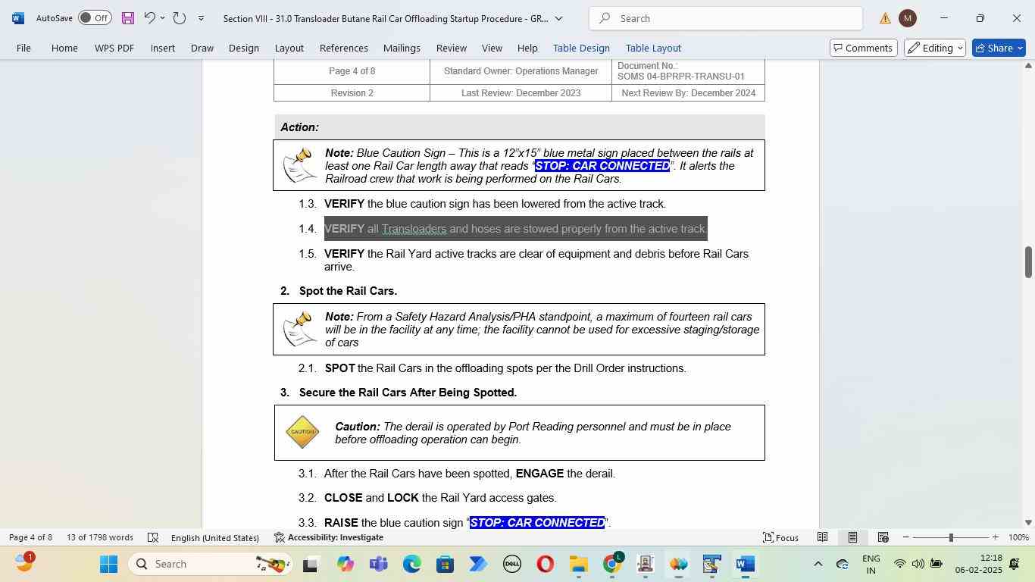This screenshot has height=582, width=1035.
Task: Toggle the AutoSave switch
Action: pos(95,18)
